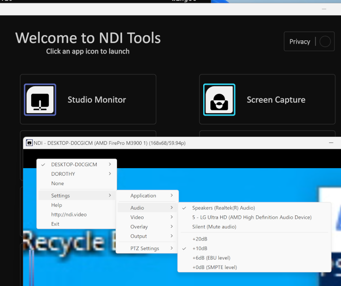Minimize the NDI Tools launcher window

point(324,9)
